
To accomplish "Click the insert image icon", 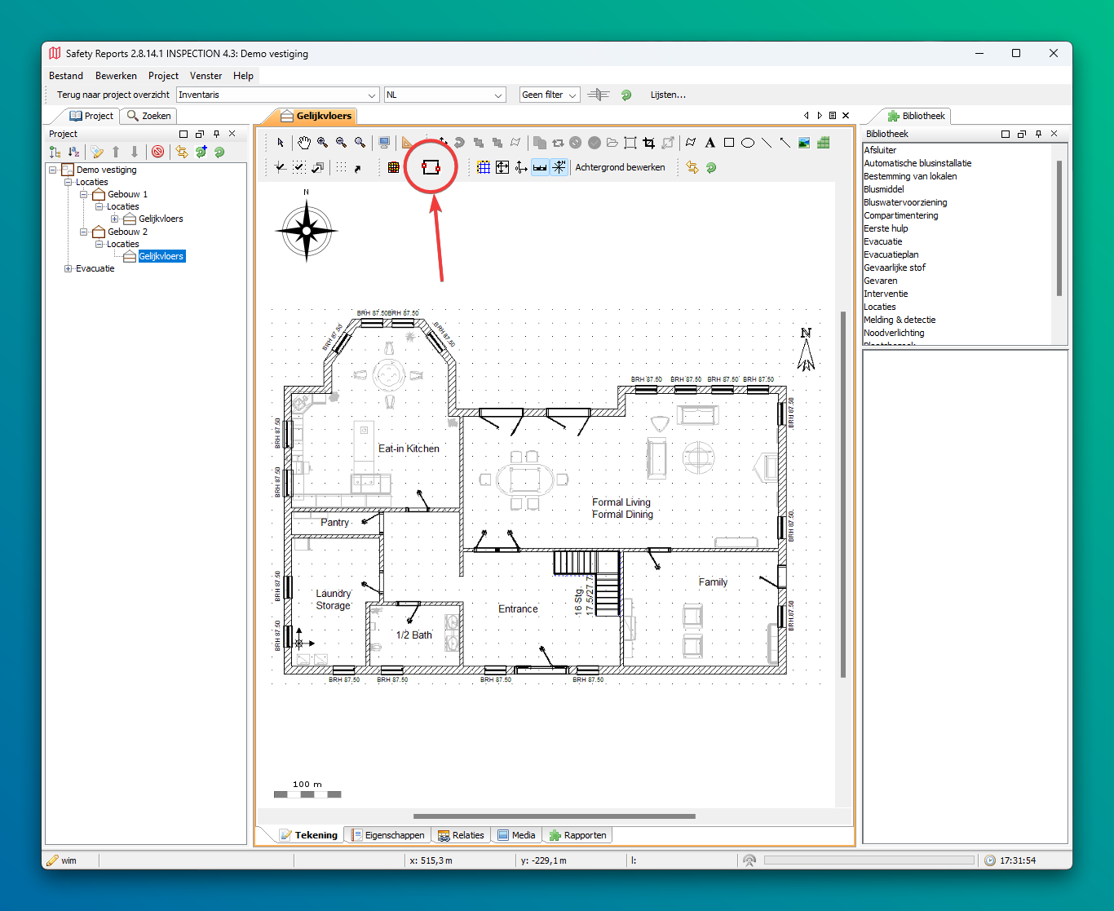I will [x=804, y=143].
